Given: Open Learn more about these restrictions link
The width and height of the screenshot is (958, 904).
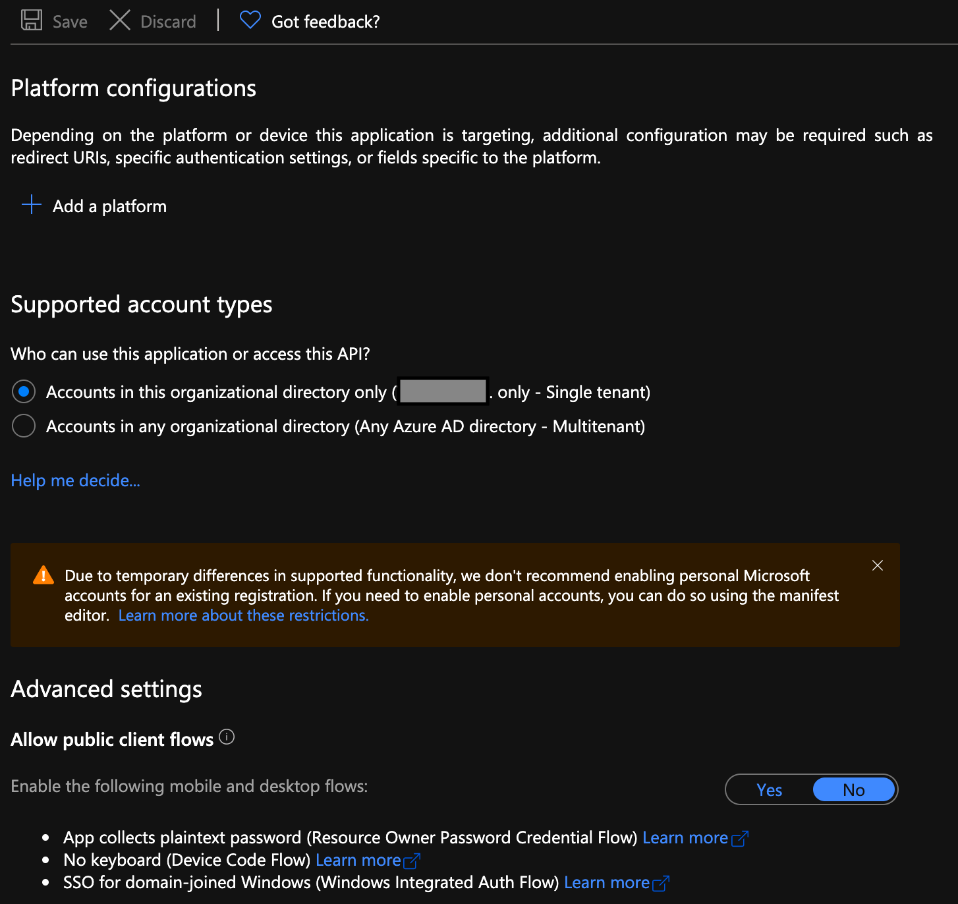Looking at the screenshot, I should tap(243, 615).
